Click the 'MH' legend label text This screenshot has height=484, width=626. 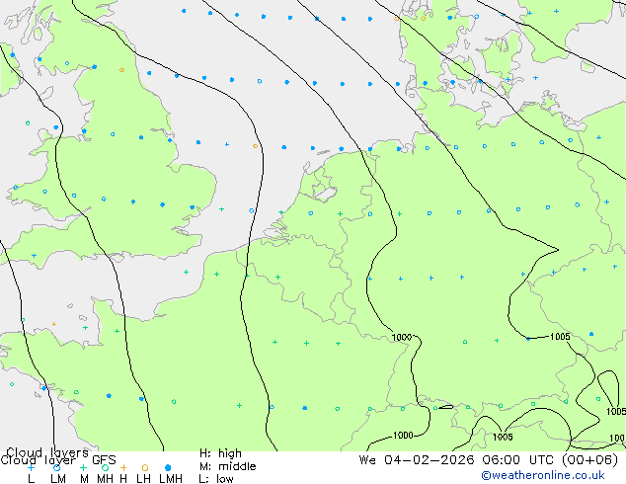pyautogui.click(x=105, y=479)
